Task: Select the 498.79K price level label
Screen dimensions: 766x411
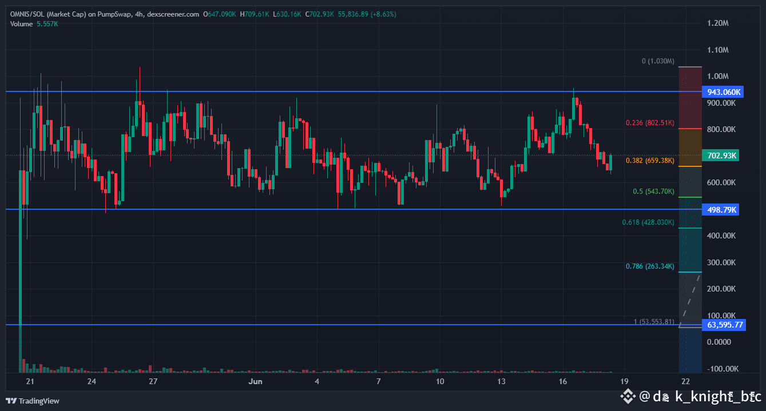Action: tap(721, 210)
